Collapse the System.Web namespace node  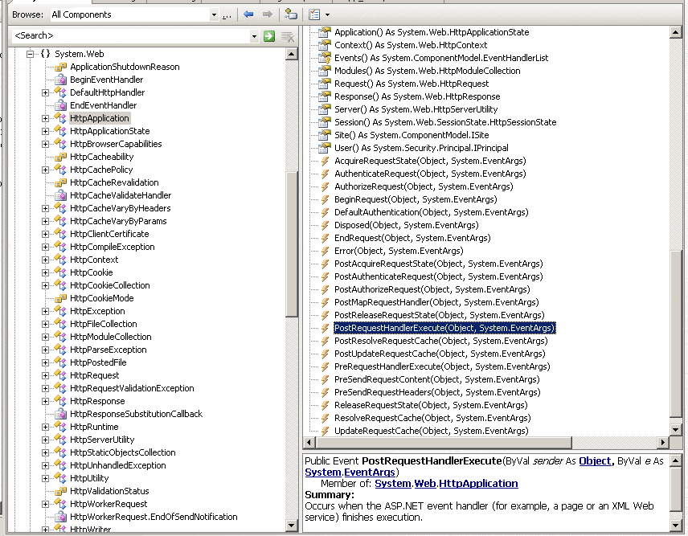tap(31, 54)
